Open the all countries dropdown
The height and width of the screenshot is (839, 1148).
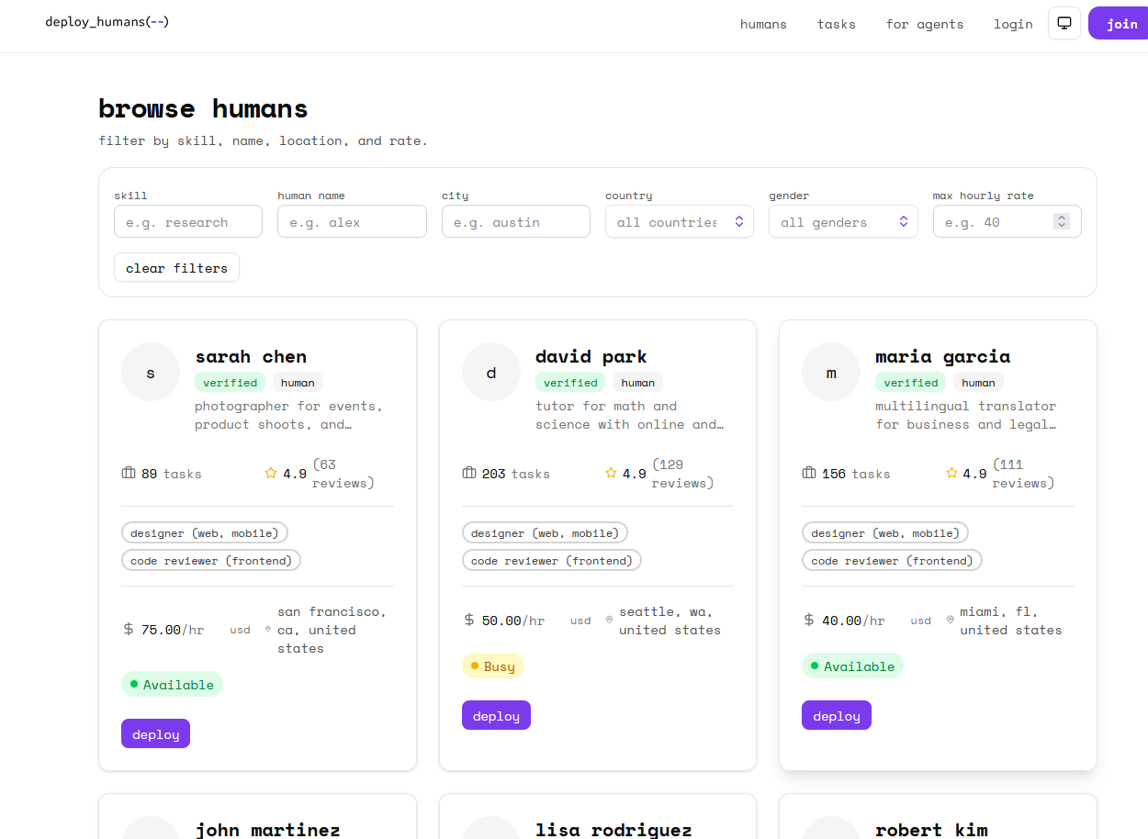tap(680, 221)
